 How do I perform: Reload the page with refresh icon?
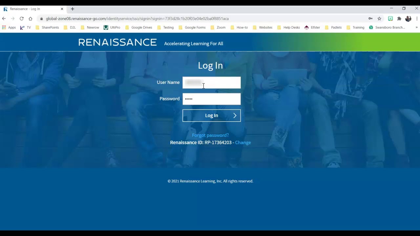point(22,19)
